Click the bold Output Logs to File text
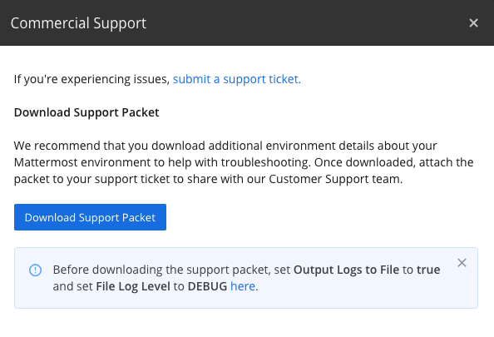494x337 pixels. pyautogui.click(x=346, y=270)
